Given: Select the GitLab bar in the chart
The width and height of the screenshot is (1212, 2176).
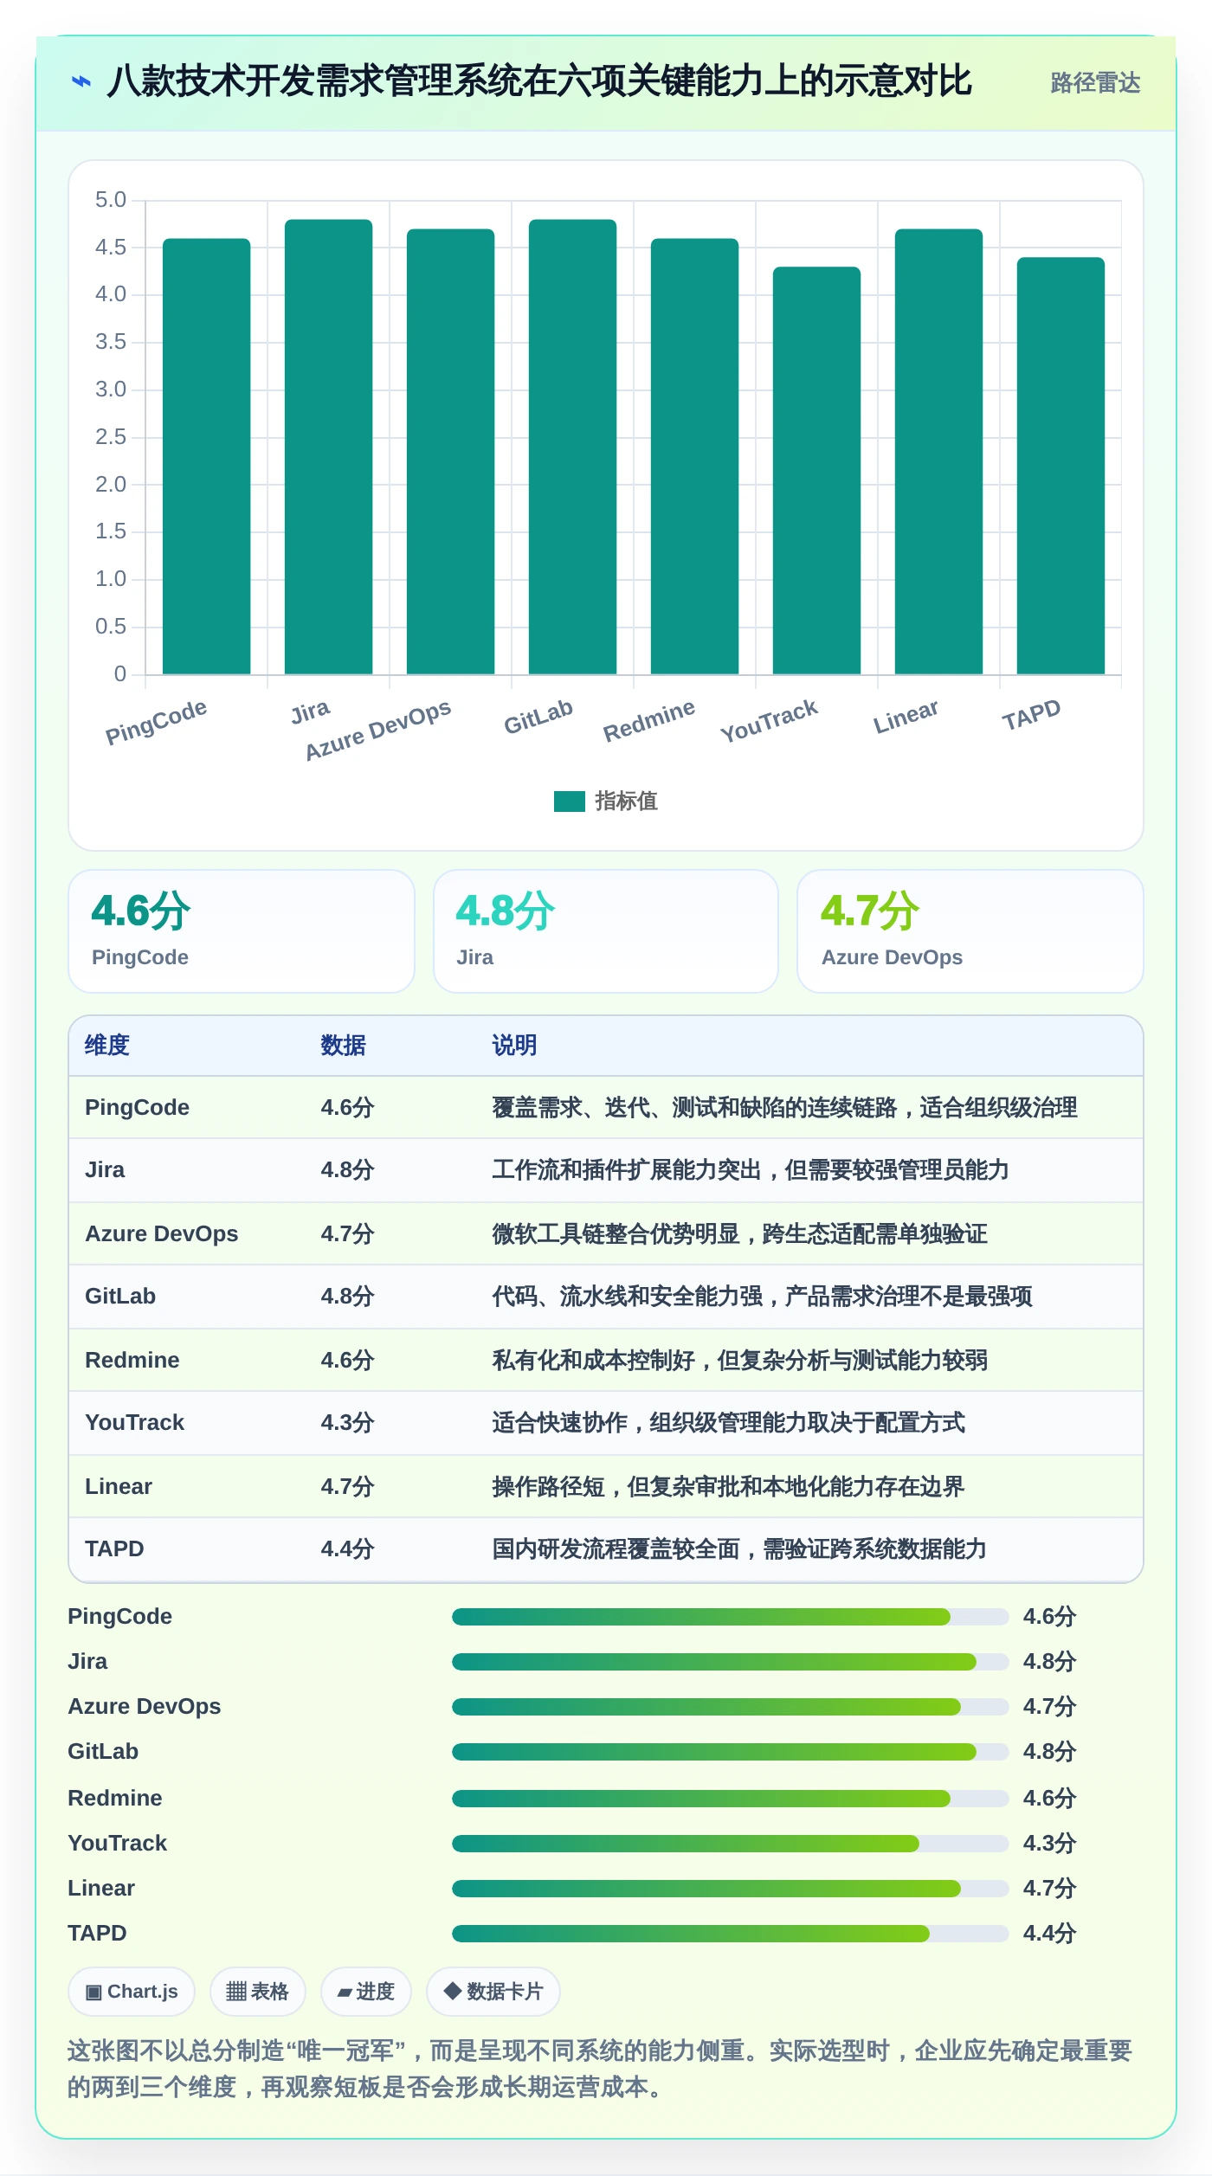Looking at the screenshot, I should tap(573, 447).
